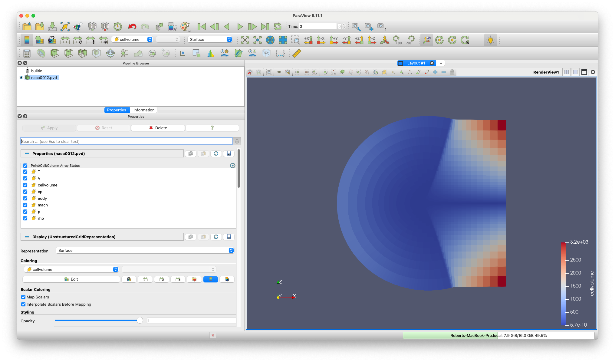Screen dimensions: 615x362
Task: Toggle visibility eye for naca0012.pvd
Action: tap(21, 77)
